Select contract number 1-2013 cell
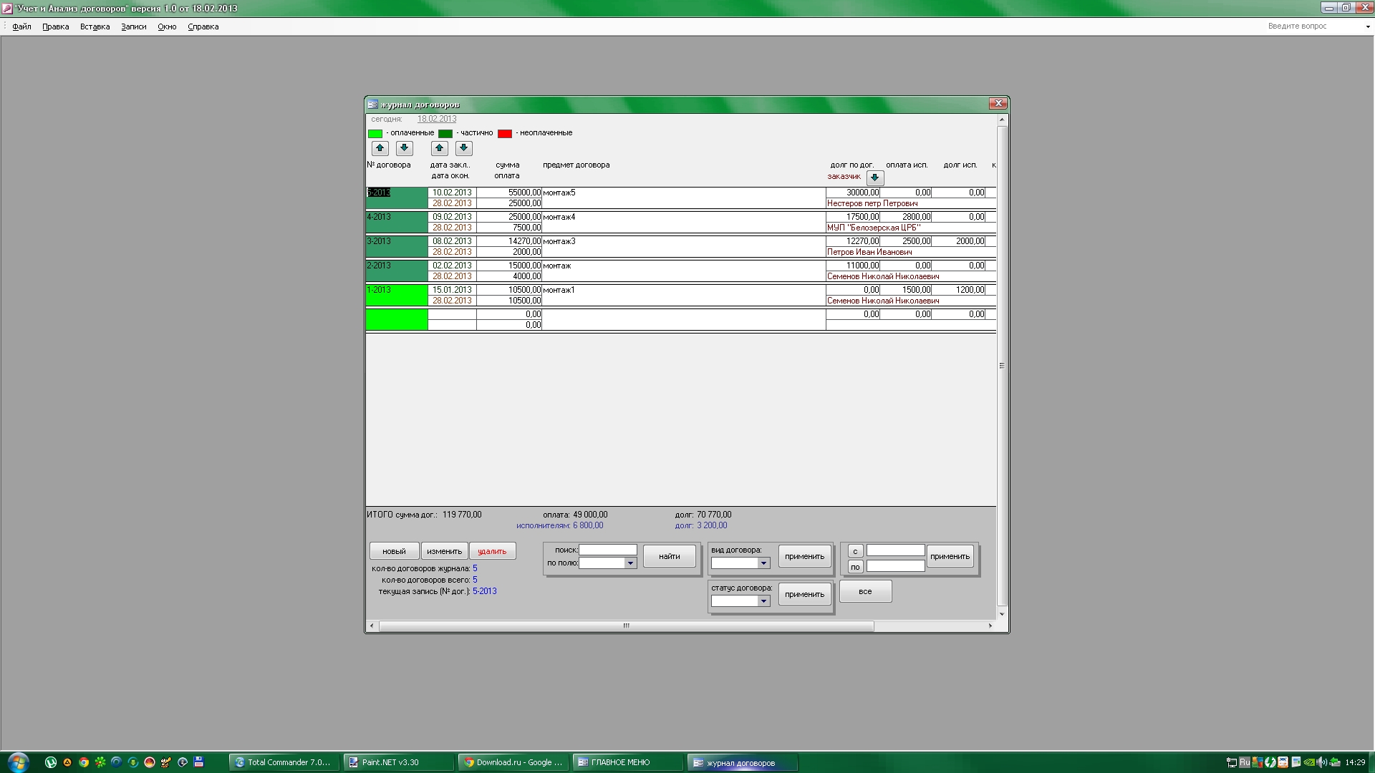 point(397,295)
